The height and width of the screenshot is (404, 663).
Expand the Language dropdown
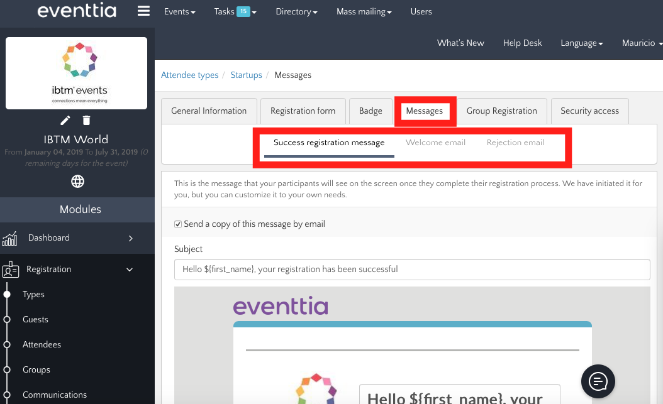(581, 43)
